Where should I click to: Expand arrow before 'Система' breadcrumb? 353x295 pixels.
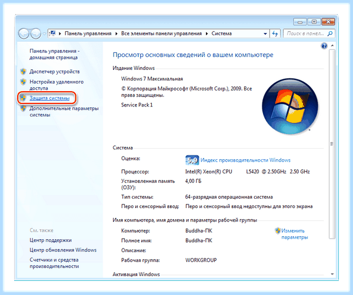coord(207,33)
